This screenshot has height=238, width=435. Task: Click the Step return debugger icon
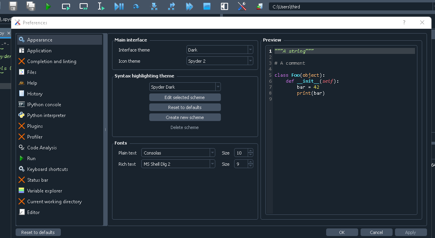171,6
